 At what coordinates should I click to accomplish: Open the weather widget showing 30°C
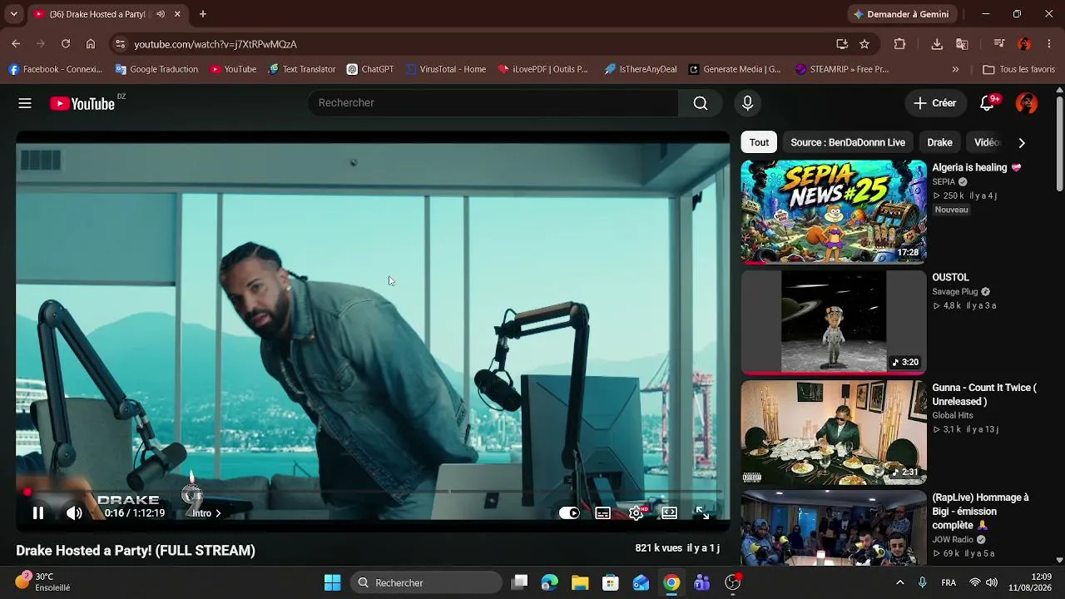point(43,582)
